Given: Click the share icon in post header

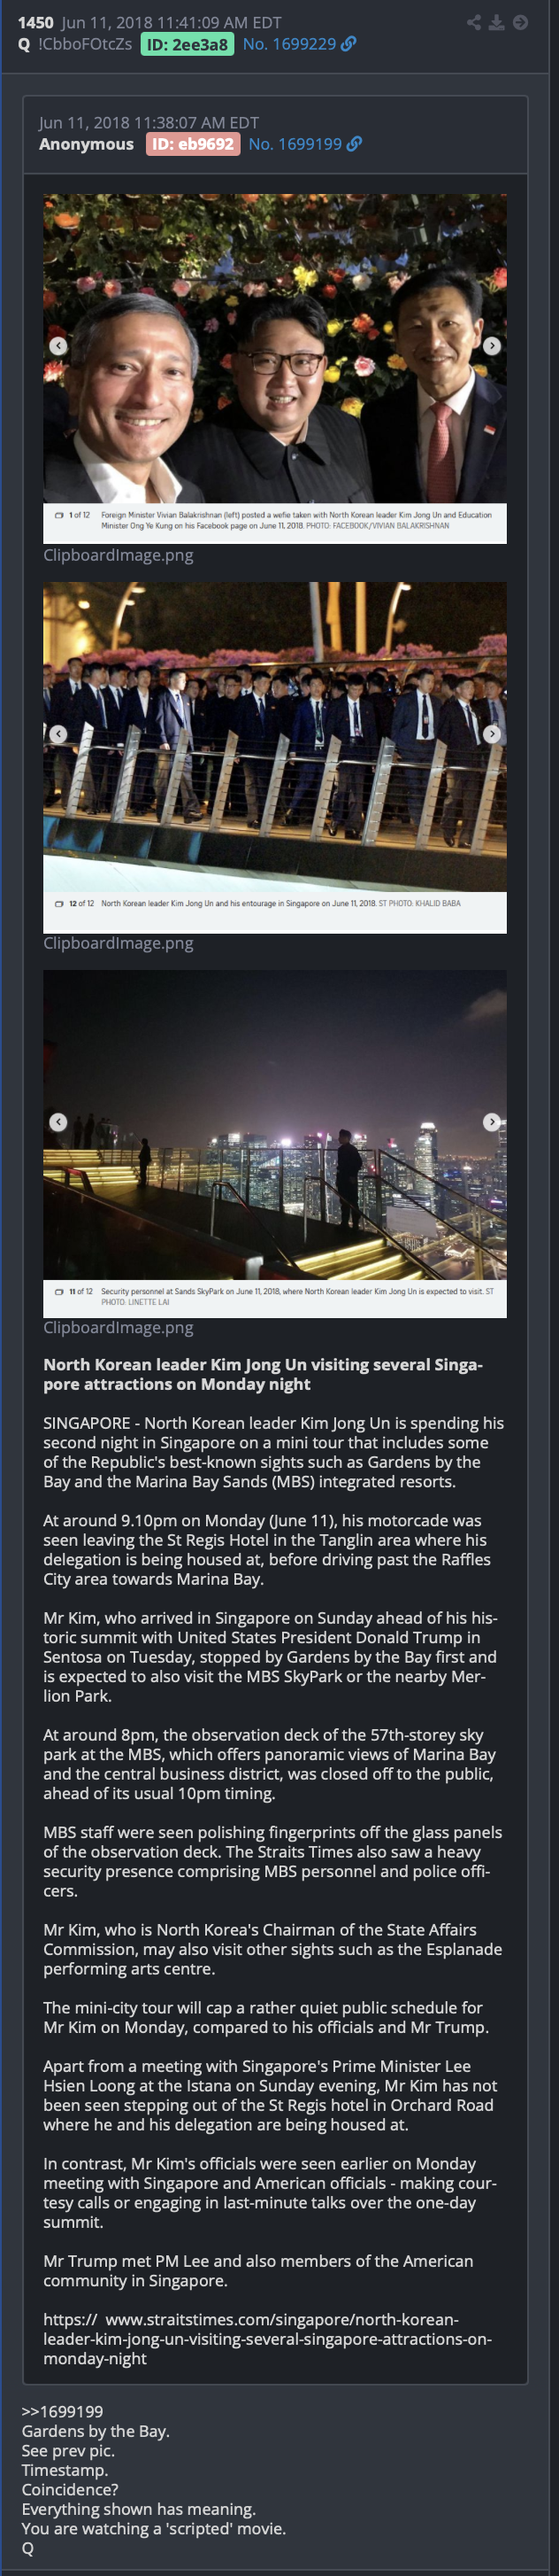Looking at the screenshot, I should (x=473, y=22).
